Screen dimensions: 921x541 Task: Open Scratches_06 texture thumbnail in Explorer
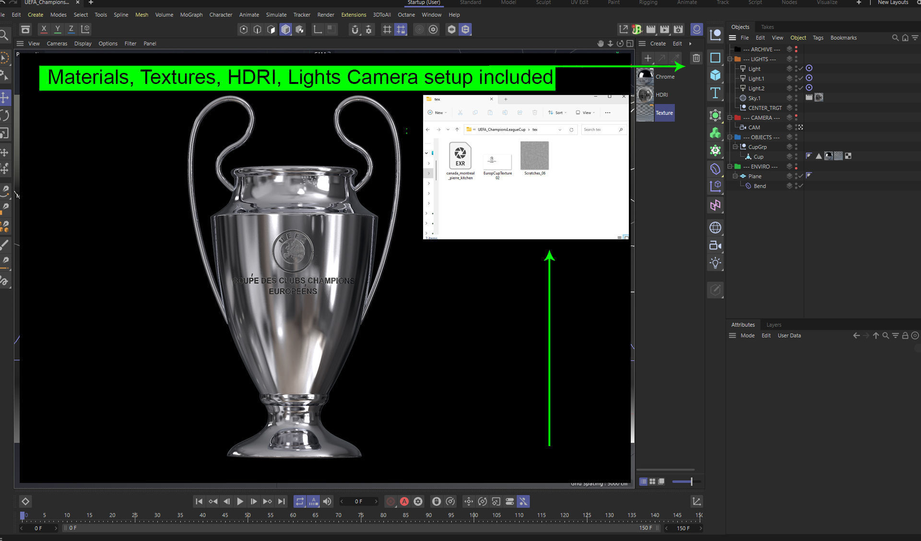pos(534,155)
